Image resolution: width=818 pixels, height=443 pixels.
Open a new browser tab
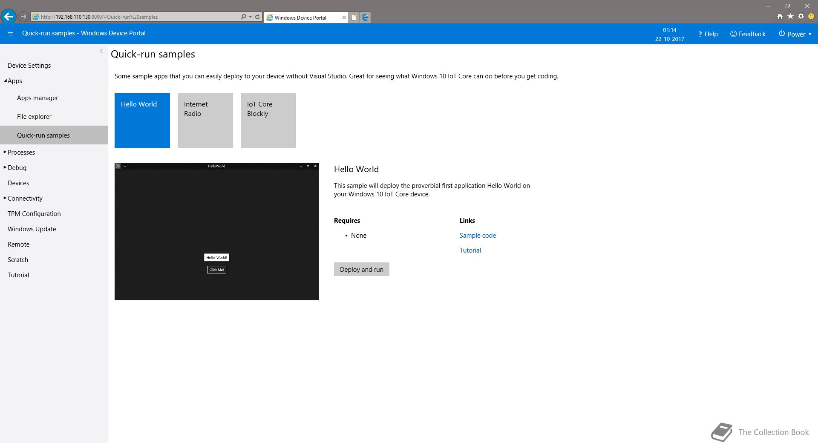[x=354, y=17]
